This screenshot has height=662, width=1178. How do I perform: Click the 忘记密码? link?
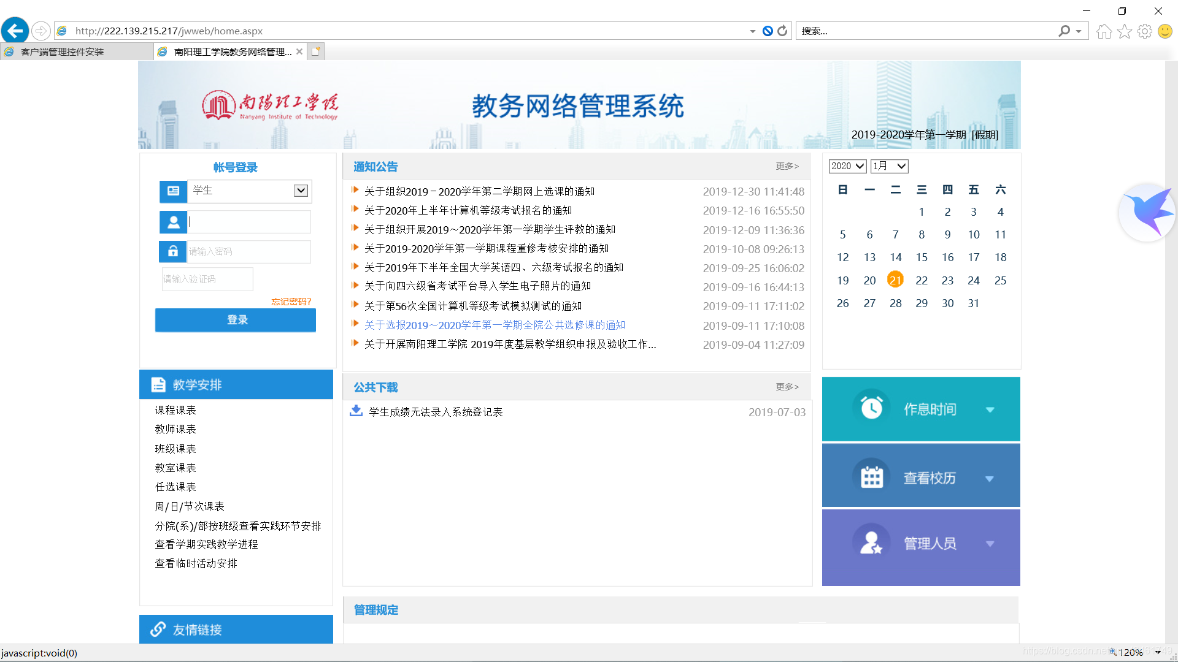click(291, 302)
